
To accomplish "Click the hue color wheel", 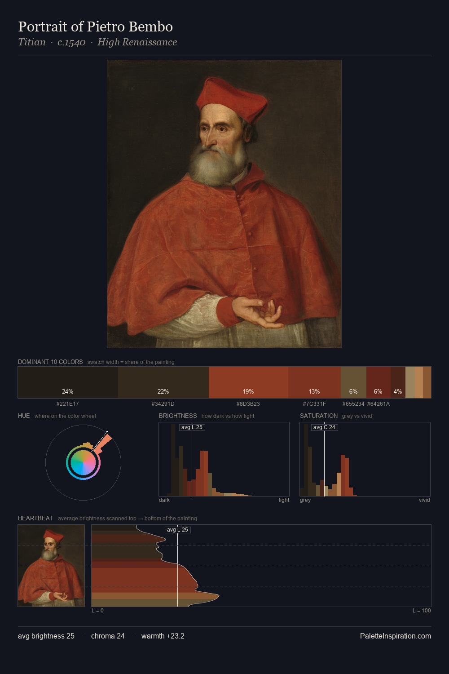I will tap(83, 462).
